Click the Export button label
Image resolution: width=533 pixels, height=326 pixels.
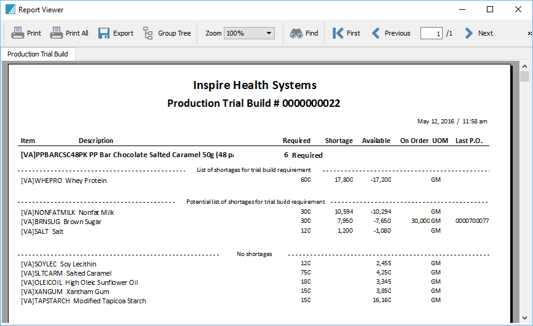(x=123, y=33)
